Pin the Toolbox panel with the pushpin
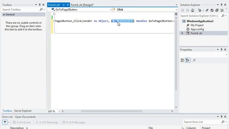Viewport: 229px width, 129px height. tap(40, 5)
